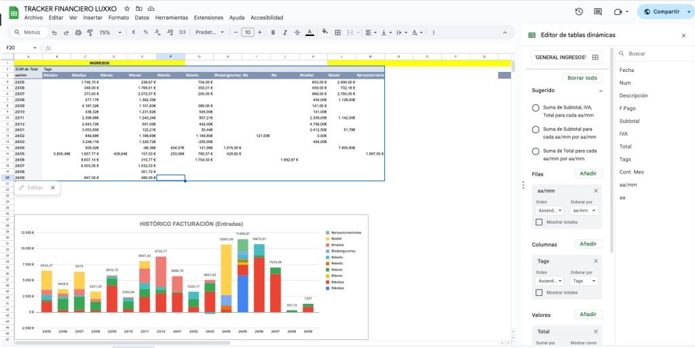Open the toolbar more options menu
695x348 pixels.
[x=433, y=33]
